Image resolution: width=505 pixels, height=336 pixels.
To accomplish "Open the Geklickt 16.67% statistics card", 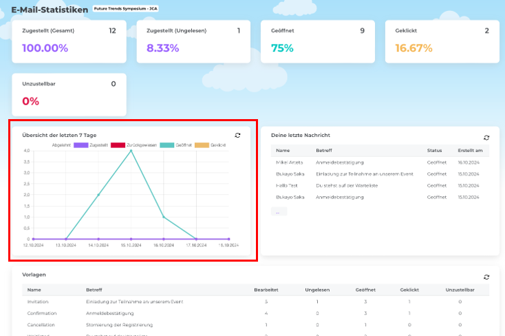I will [x=442, y=41].
